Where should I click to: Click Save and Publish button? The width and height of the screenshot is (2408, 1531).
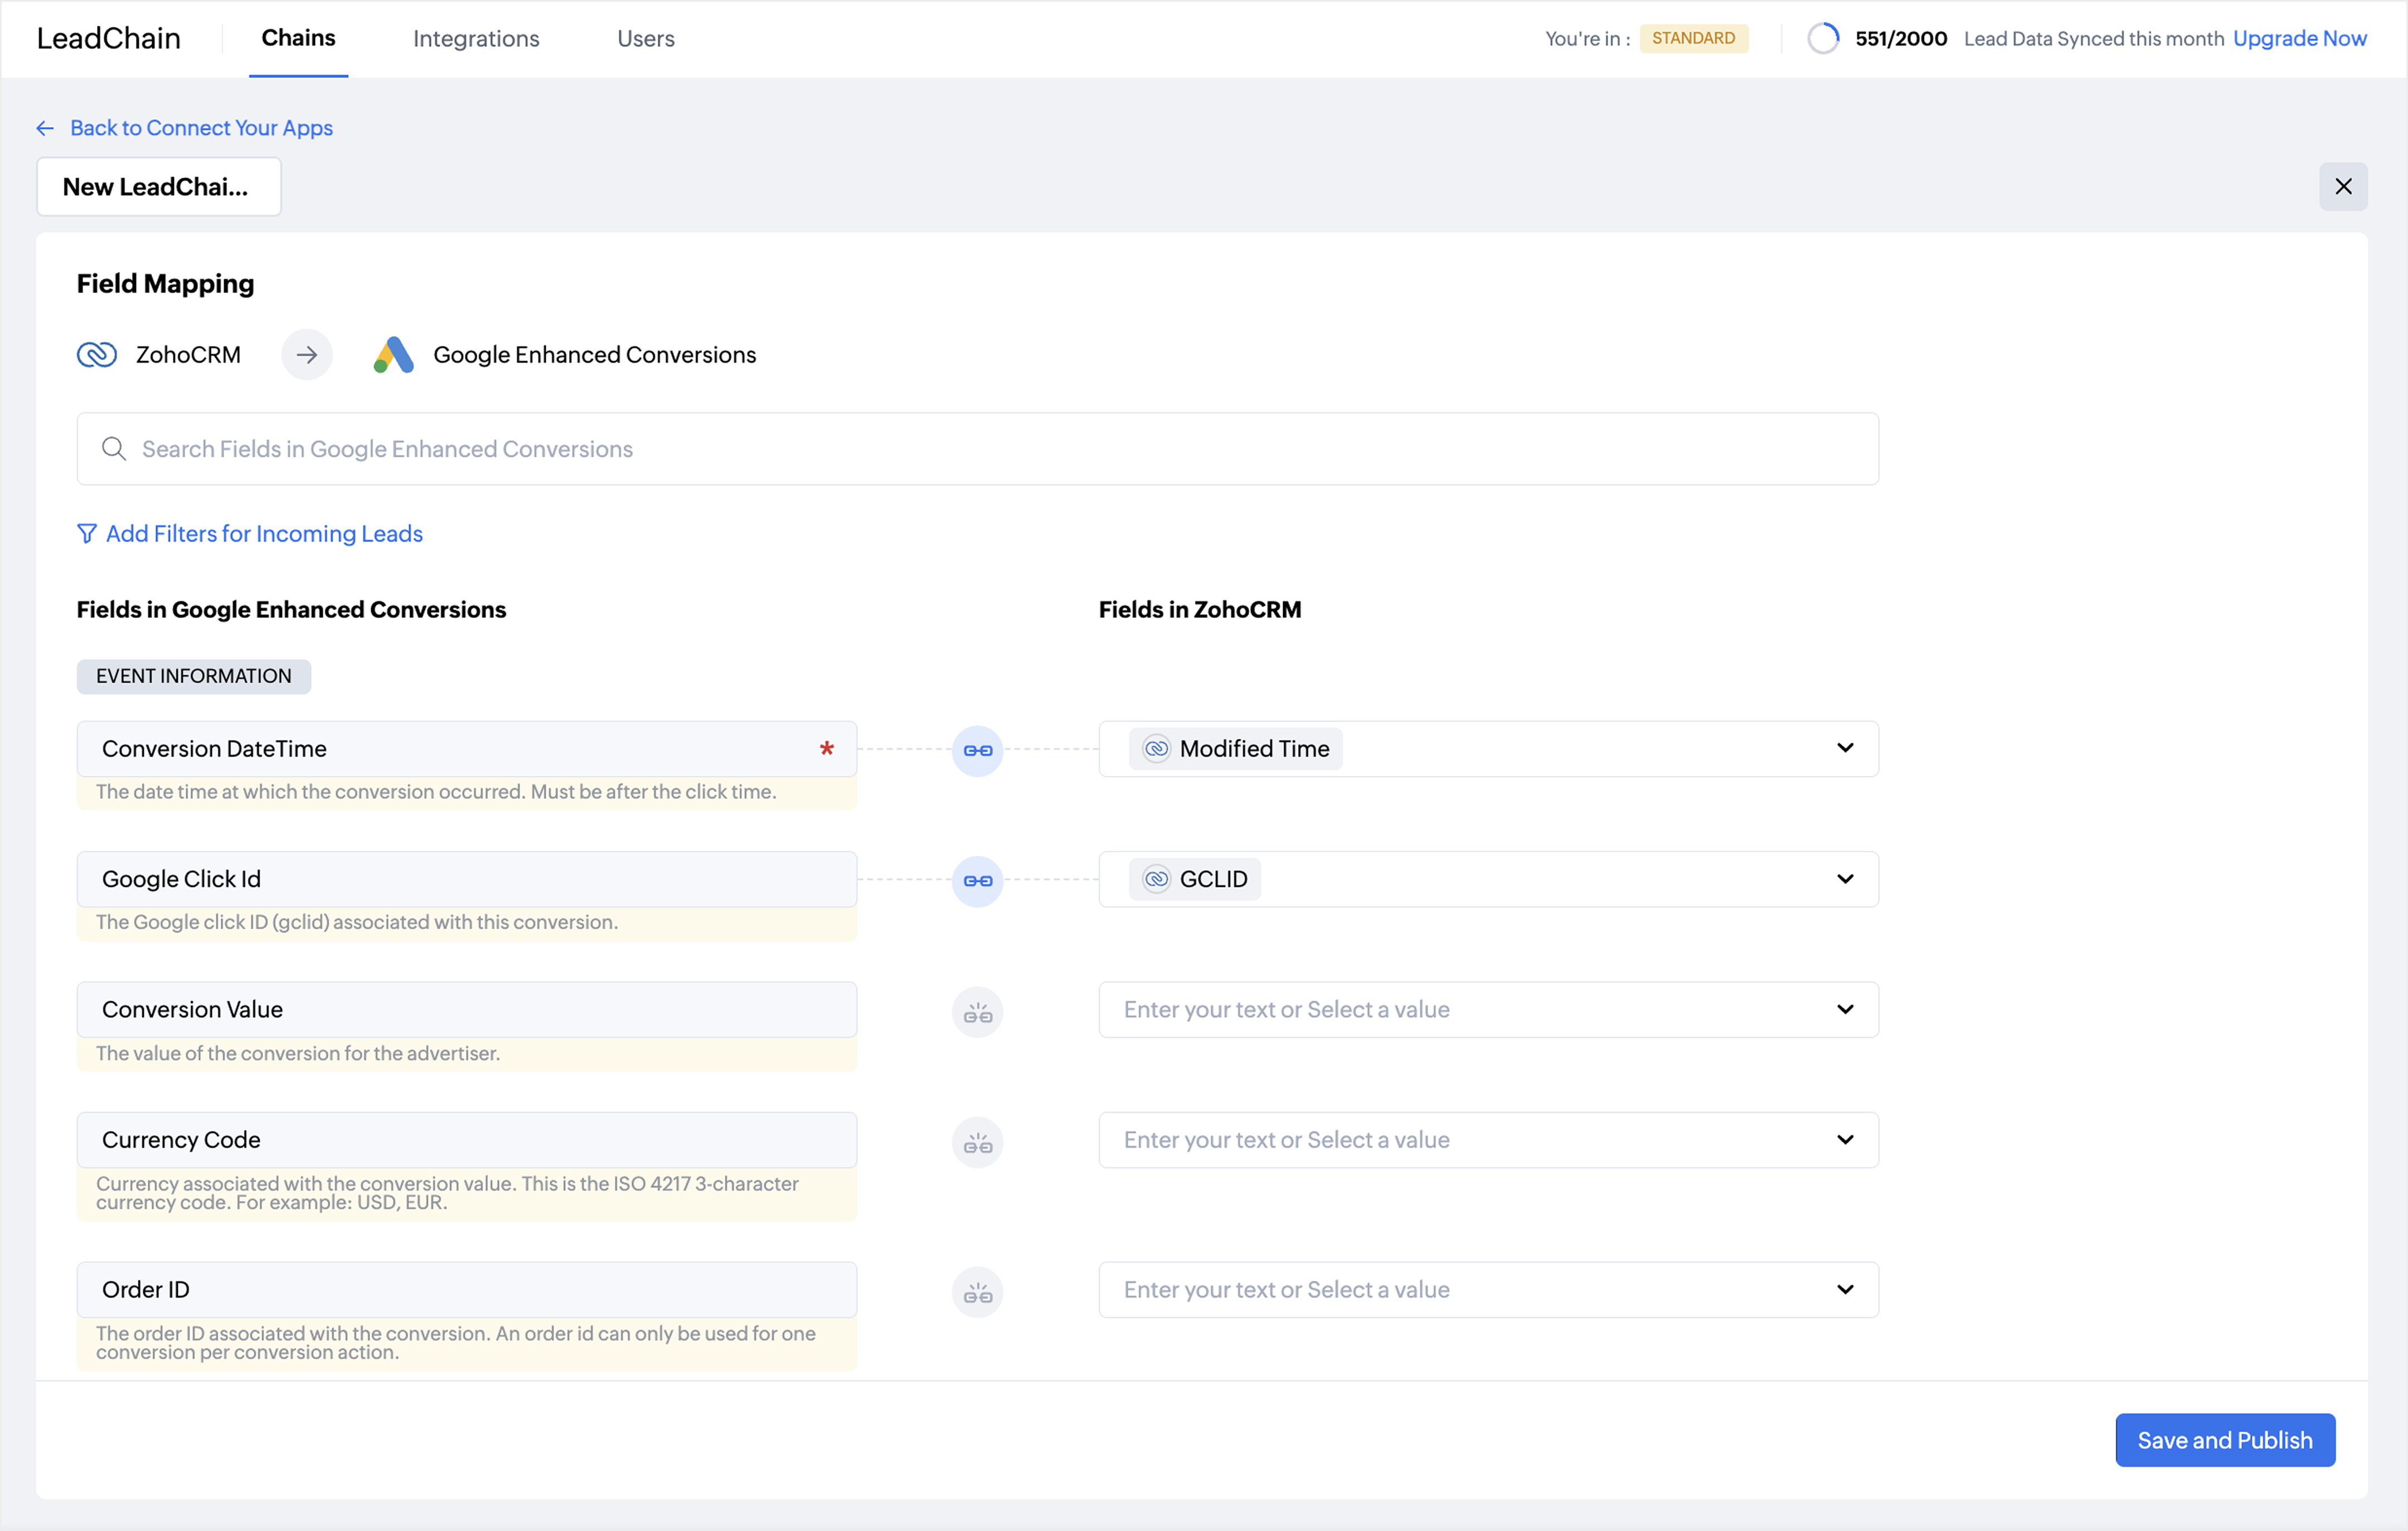(x=2224, y=1440)
